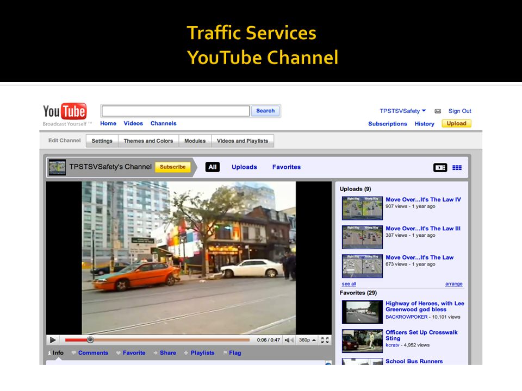Screen dimensions: 522x391
Task: Open the Playlists tab
Action: pos(199,353)
